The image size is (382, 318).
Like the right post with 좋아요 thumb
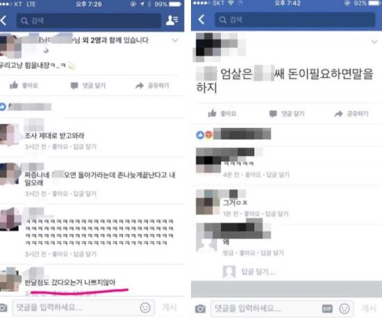(222, 113)
